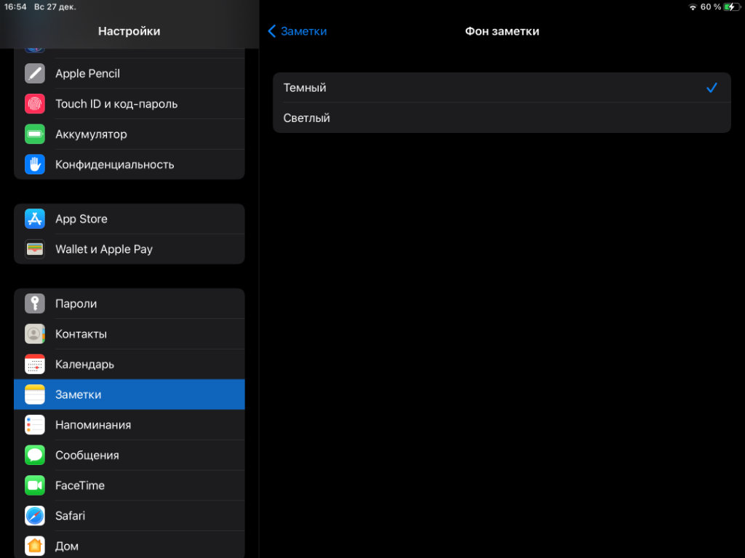Tap the Wallet and Apple Pay icon
This screenshot has width=745, height=558.
click(x=35, y=249)
